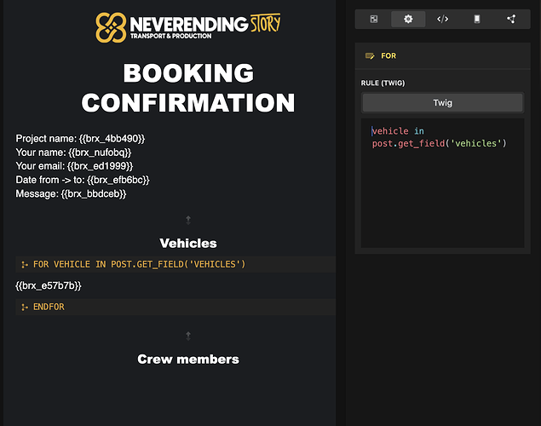The width and height of the screenshot is (541, 426).
Task: Click the Twig rule button
Action: (x=443, y=103)
